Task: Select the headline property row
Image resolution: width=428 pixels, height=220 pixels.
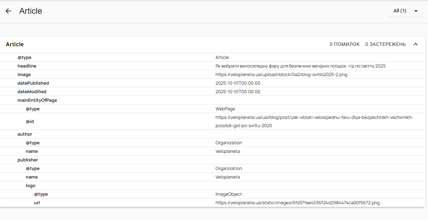Action: (x=27, y=66)
